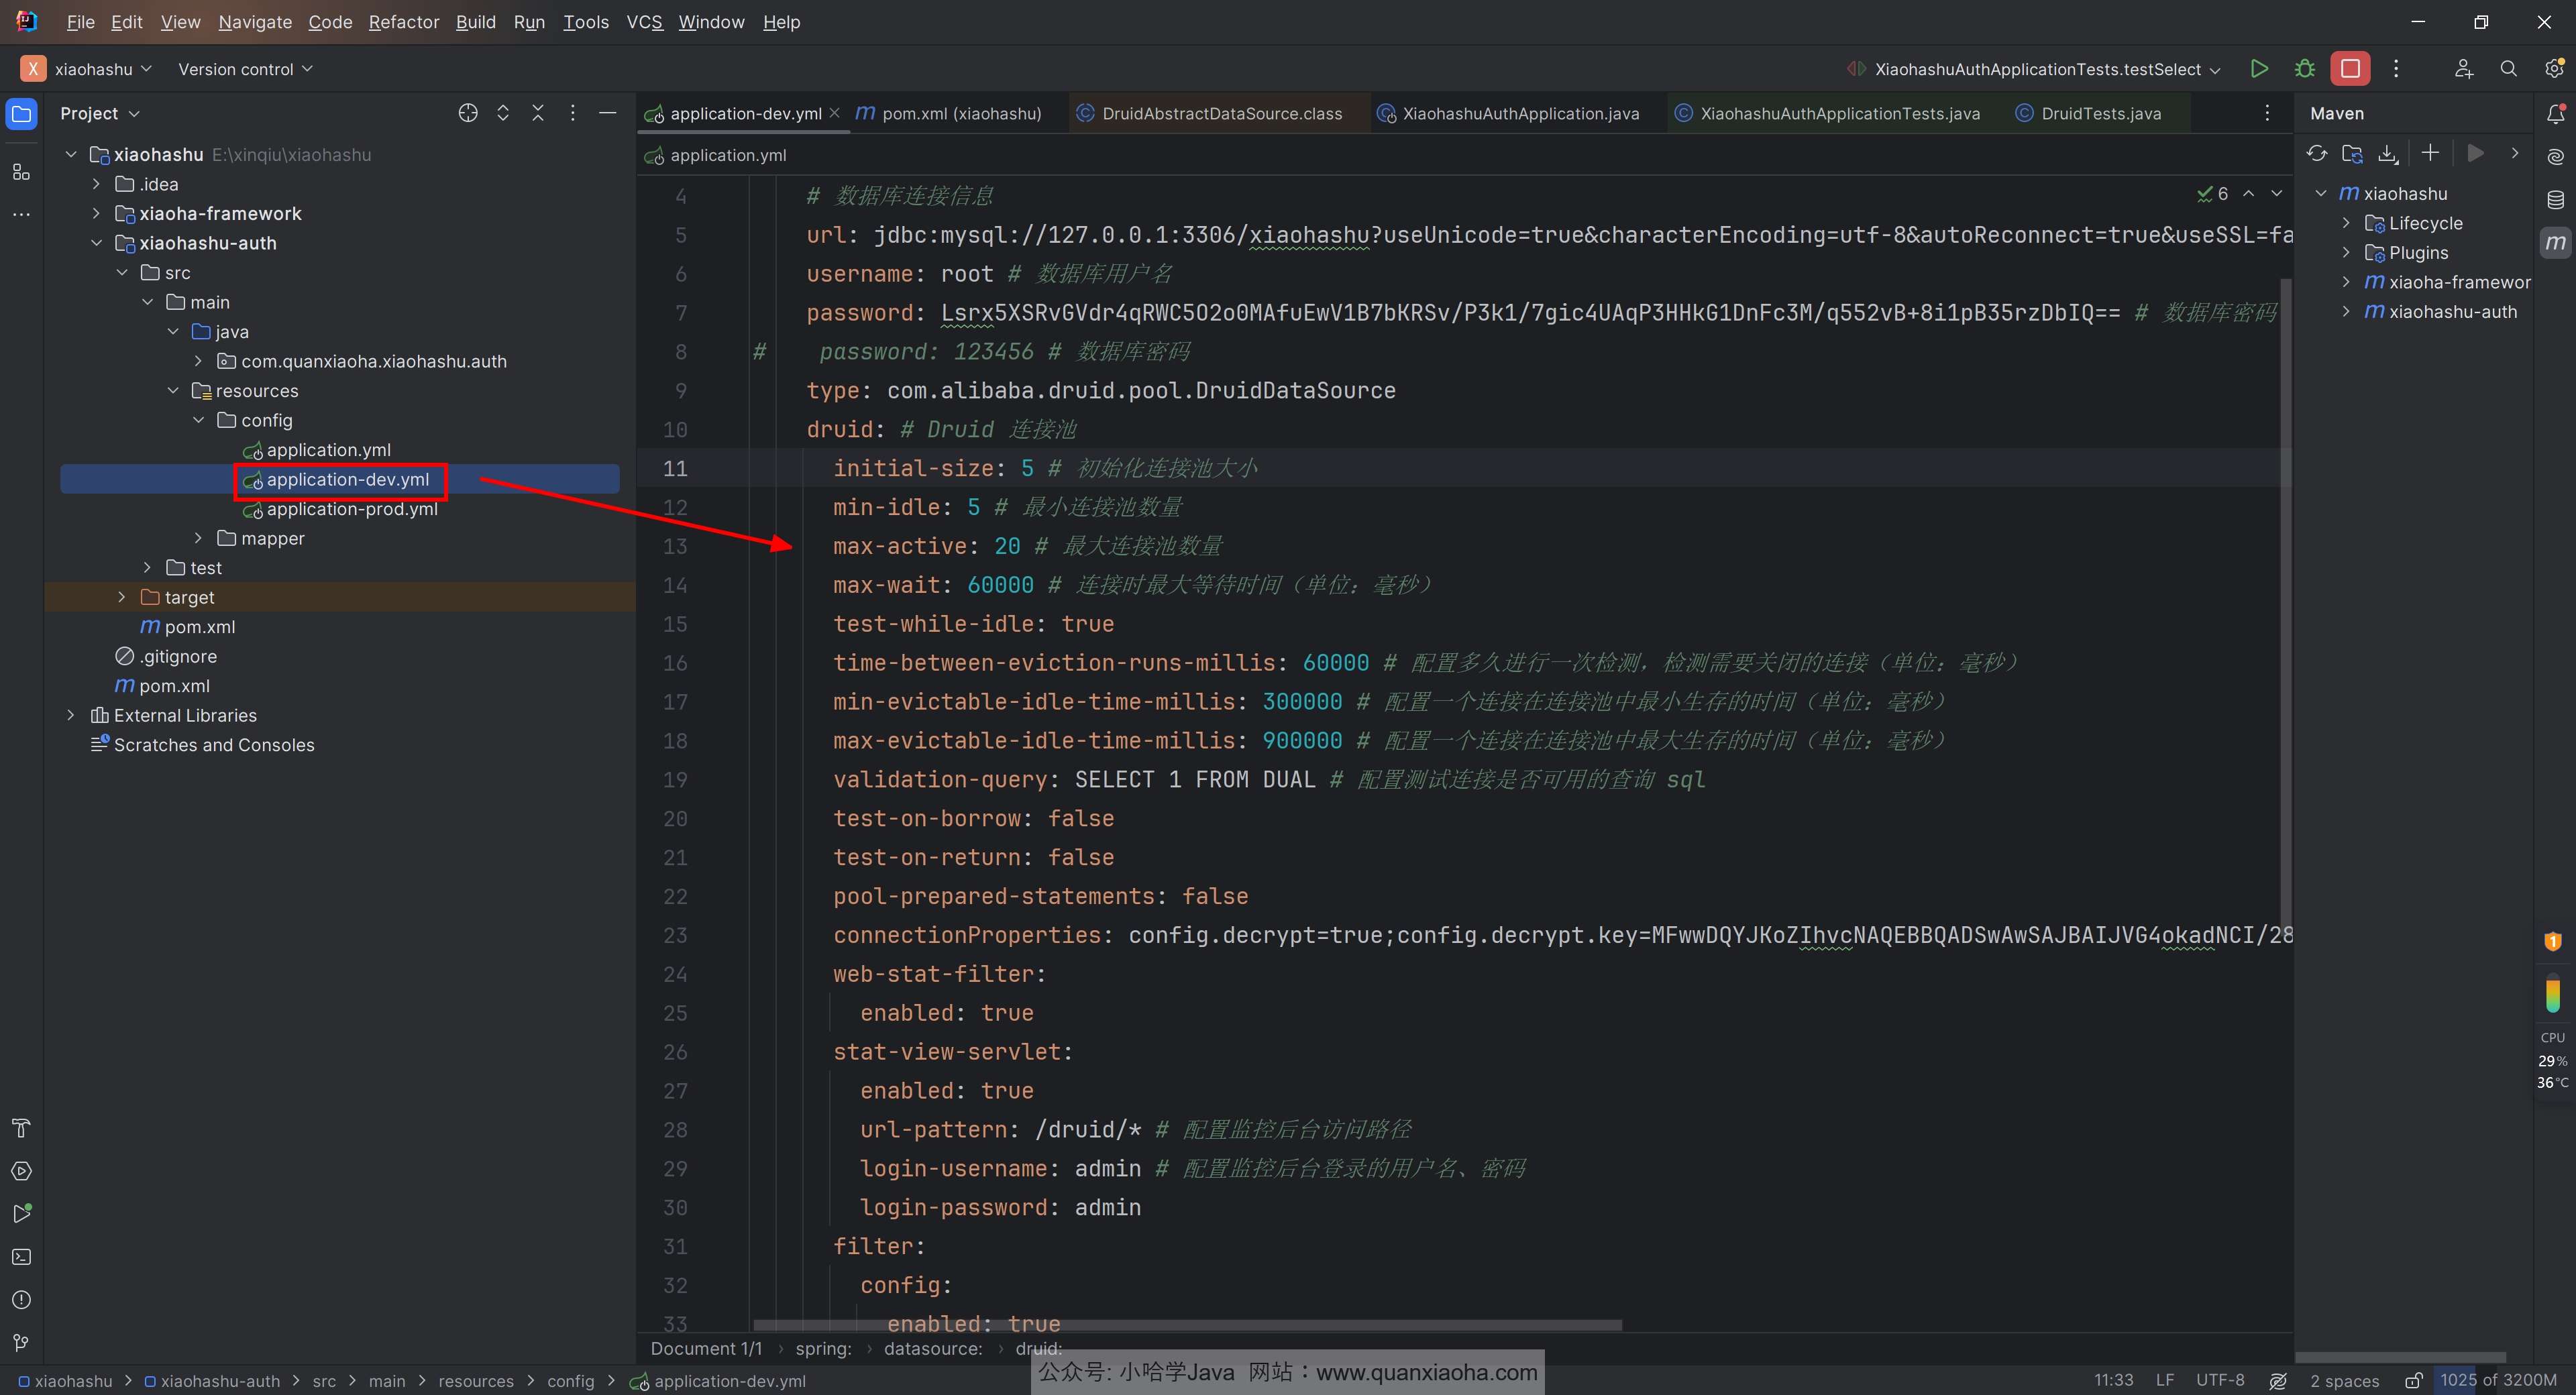Screen dimensions: 2576x1395
Task: Open the Database tool window
Action: [x=2555, y=199]
